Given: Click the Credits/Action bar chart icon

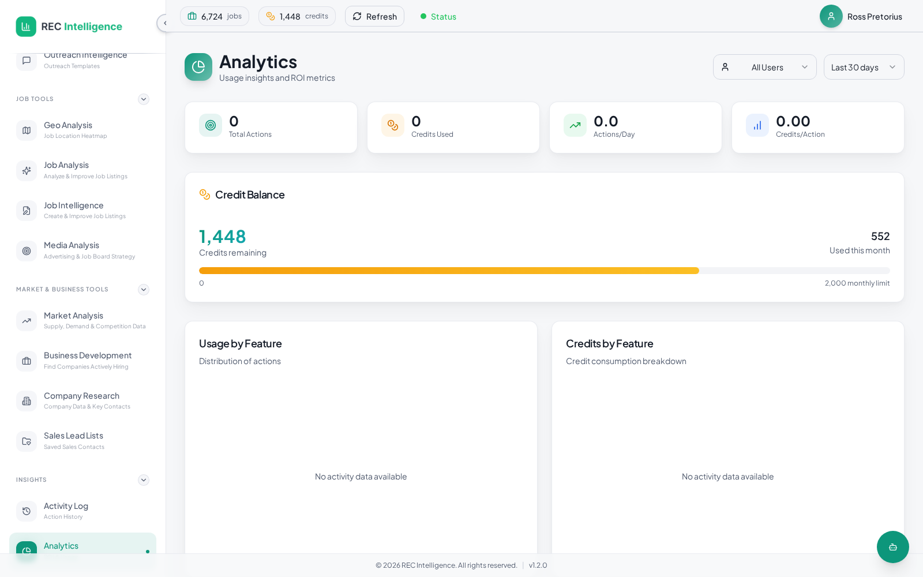Looking at the screenshot, I should [x=757, y=125].
